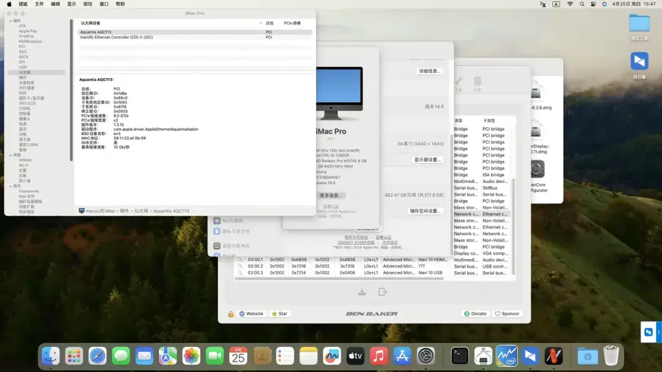
Task: Open the Trash in dock
Action: pos(611,356)
